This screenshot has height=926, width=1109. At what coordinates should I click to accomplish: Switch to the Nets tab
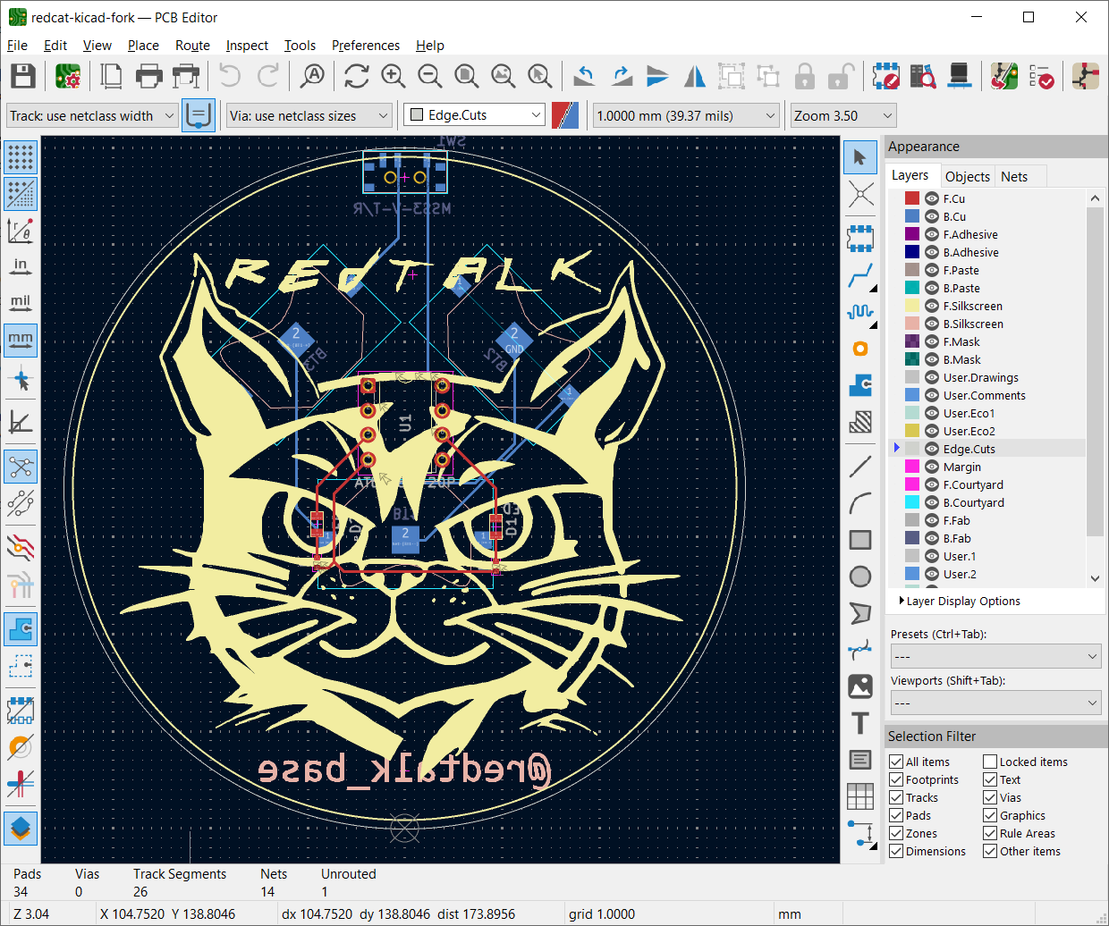1014,176
